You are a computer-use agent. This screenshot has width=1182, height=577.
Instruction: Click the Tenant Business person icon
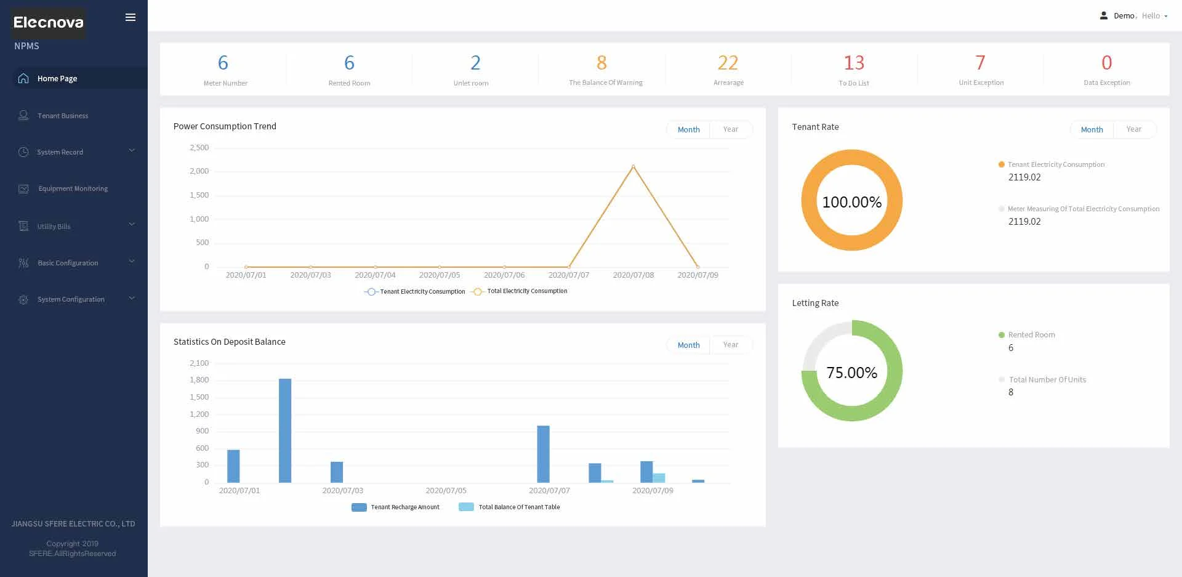click(x=23, y=115)
